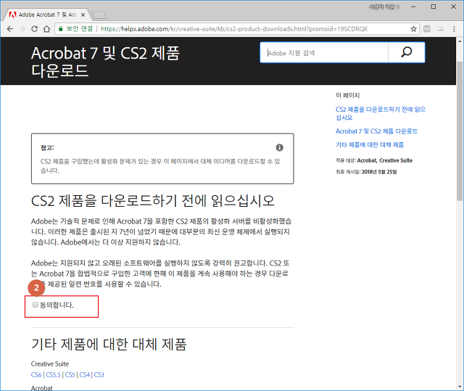This screenshot has width=464, height=391.
Task: Open a new tab button
Action: [x=99, y=15]
